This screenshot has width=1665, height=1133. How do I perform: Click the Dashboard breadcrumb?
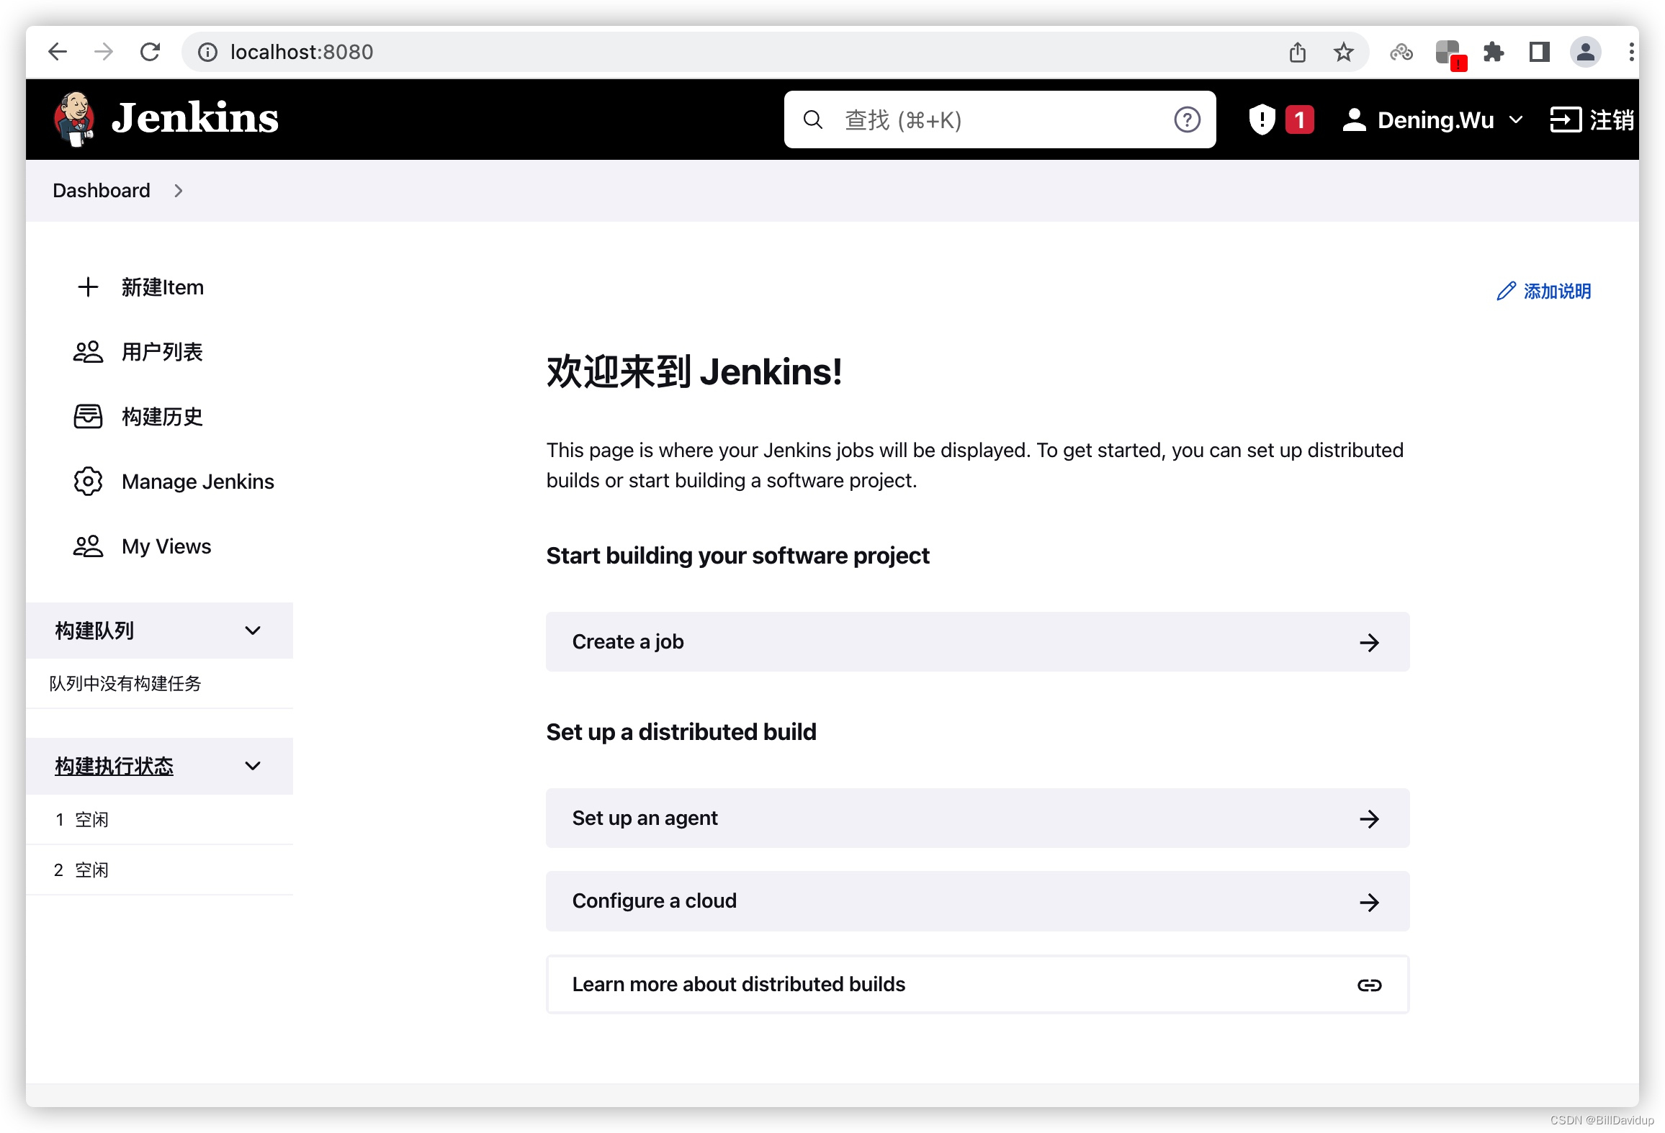click(102, 190)
